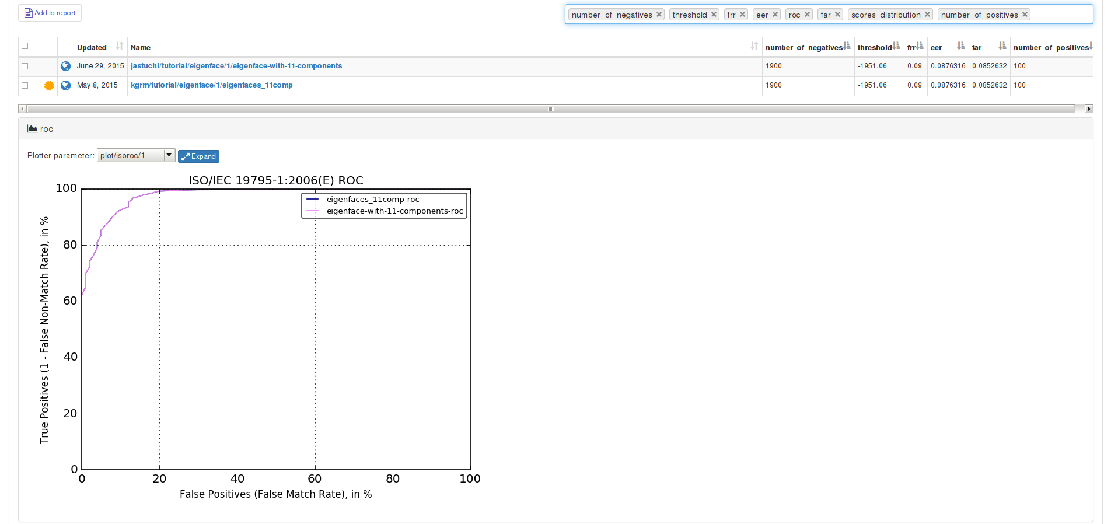Click the June 29, 2015 date cell
Image resolution: width=1111 pixels, height=524 pixels.
[x=100, y=66]
